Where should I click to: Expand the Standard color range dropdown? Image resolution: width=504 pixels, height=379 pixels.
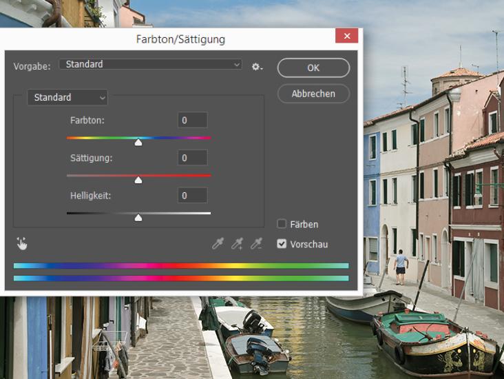point(67,98)
